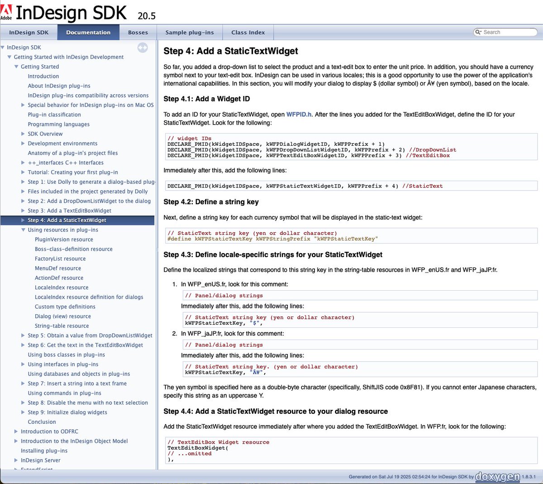
Task: Open Anatomy of a plug-in's project files
Action: (x=73, y=153)
